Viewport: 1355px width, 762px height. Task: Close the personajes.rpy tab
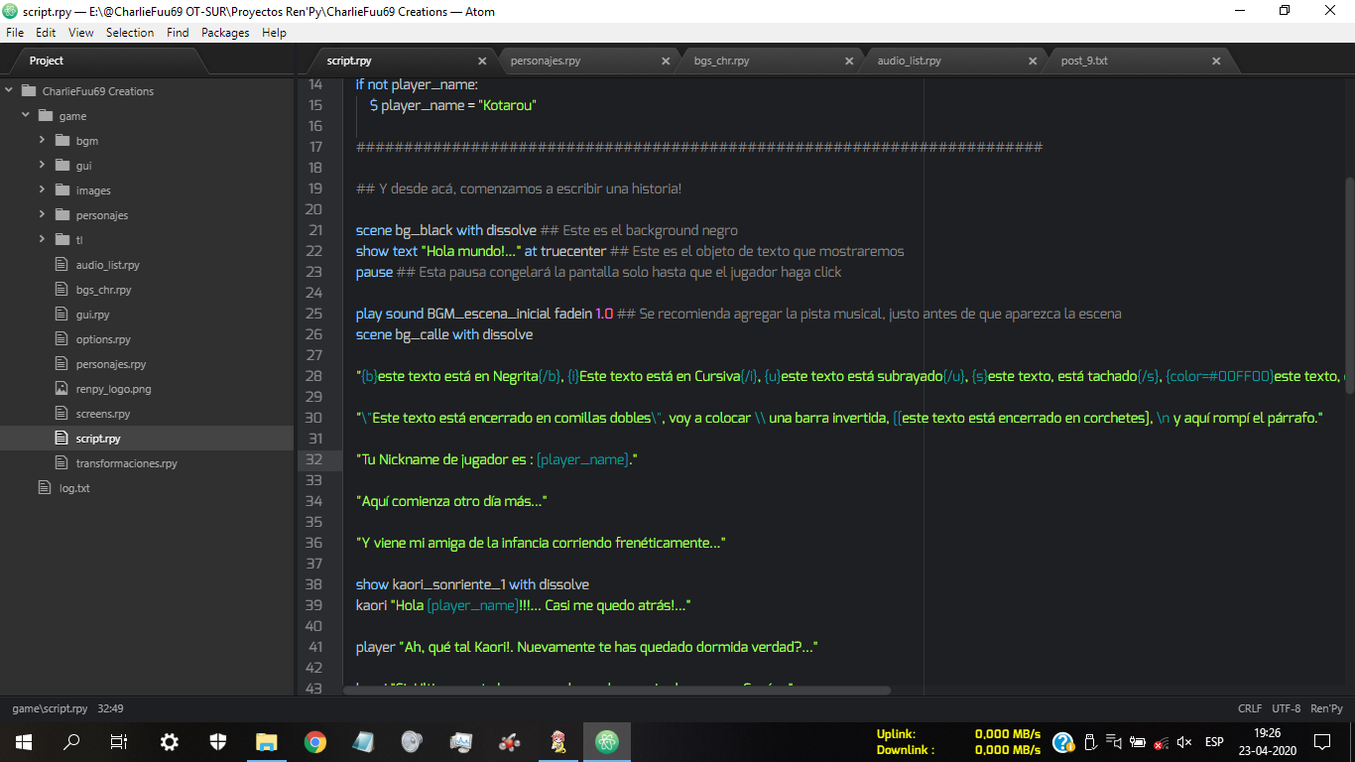666,61
